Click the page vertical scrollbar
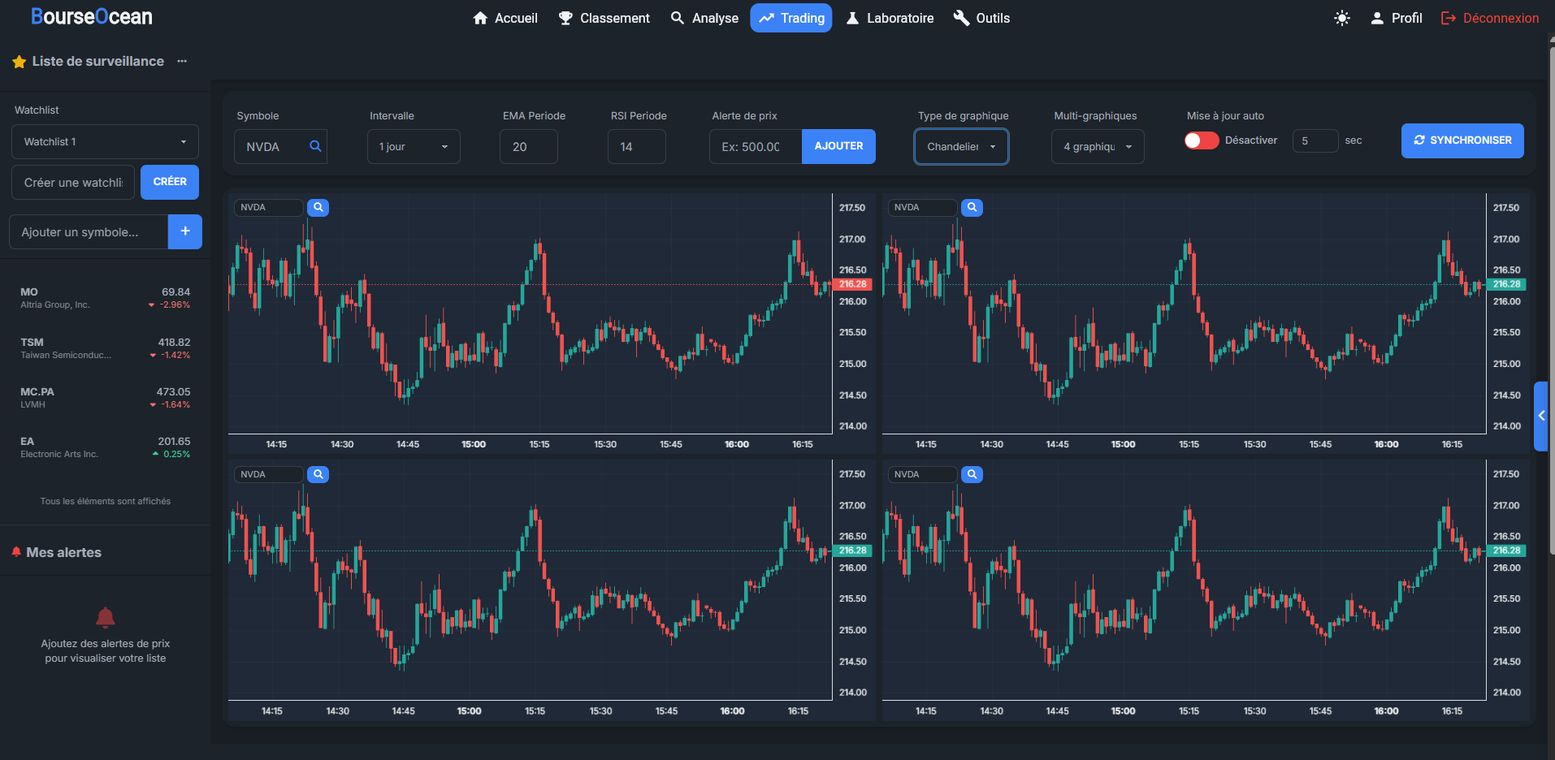The width and height of the screenshot is (1555, 760). tap(1552, 300)
